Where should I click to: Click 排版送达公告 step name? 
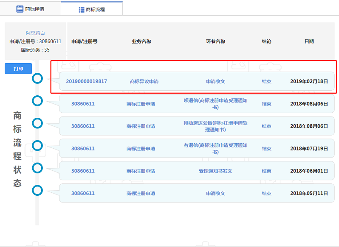(215, 126)
